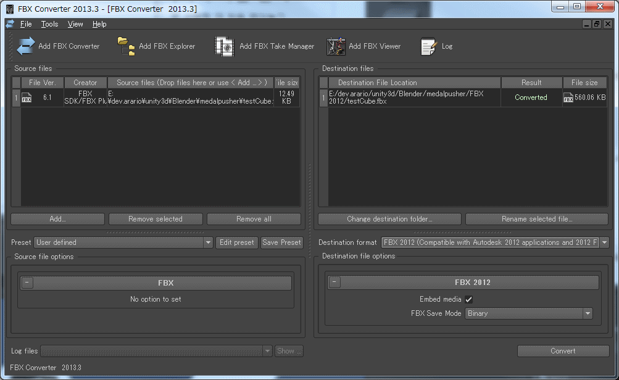The height and width of the screenshot is (380, 619).
Task: Select destination row number 1
Action: pos(323,97)
